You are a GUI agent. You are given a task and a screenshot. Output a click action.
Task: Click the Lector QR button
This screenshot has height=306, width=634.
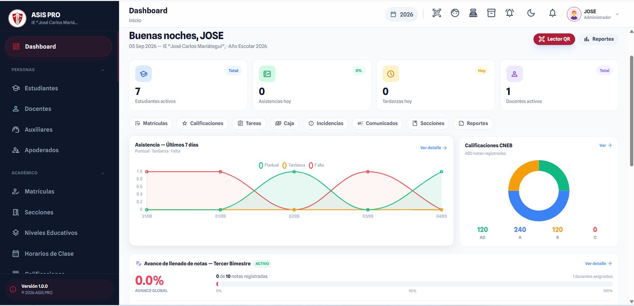554,39
